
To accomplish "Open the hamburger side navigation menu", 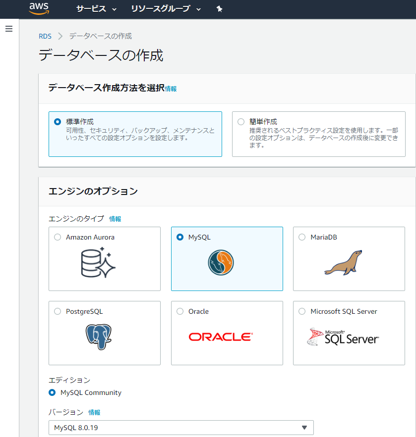I will (9, 29).
